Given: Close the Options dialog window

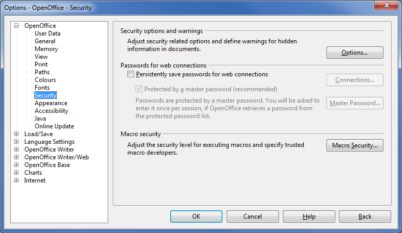Looking at the screenshot, I should click(x=386, y=5).
